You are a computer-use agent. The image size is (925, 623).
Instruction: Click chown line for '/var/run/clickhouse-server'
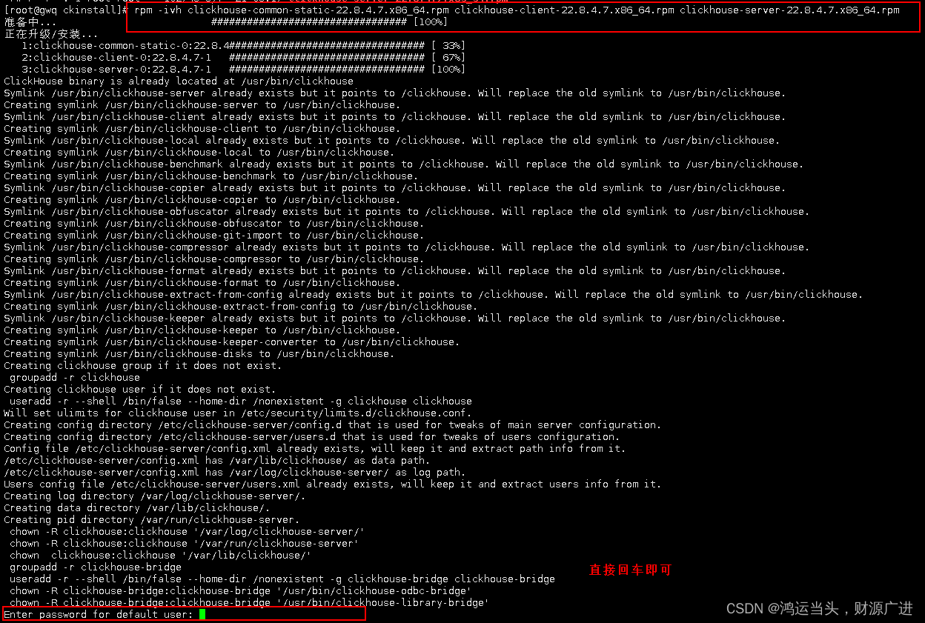pyautogui.click(x=185, y=543)
